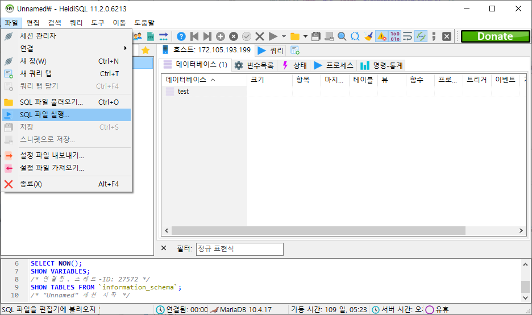Click the cancel editing X icon
Screen dimensions: 532x315
[x=260, y=36]
